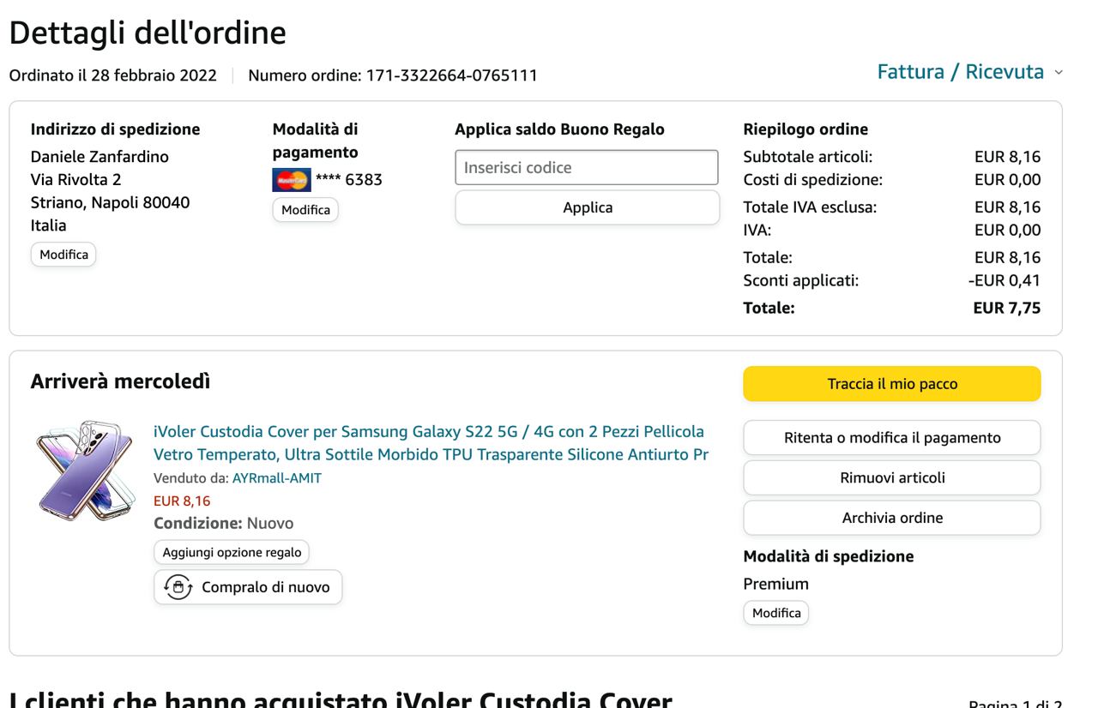Click the Archivia ordine button
The height and width of the screenshot is (708, 1098).
(891, 518)
